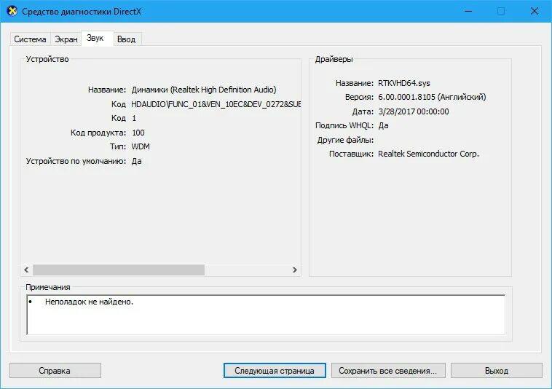
Task: Click the right scroll arrow in Устройство panel
Action: (x=295, y=270)
